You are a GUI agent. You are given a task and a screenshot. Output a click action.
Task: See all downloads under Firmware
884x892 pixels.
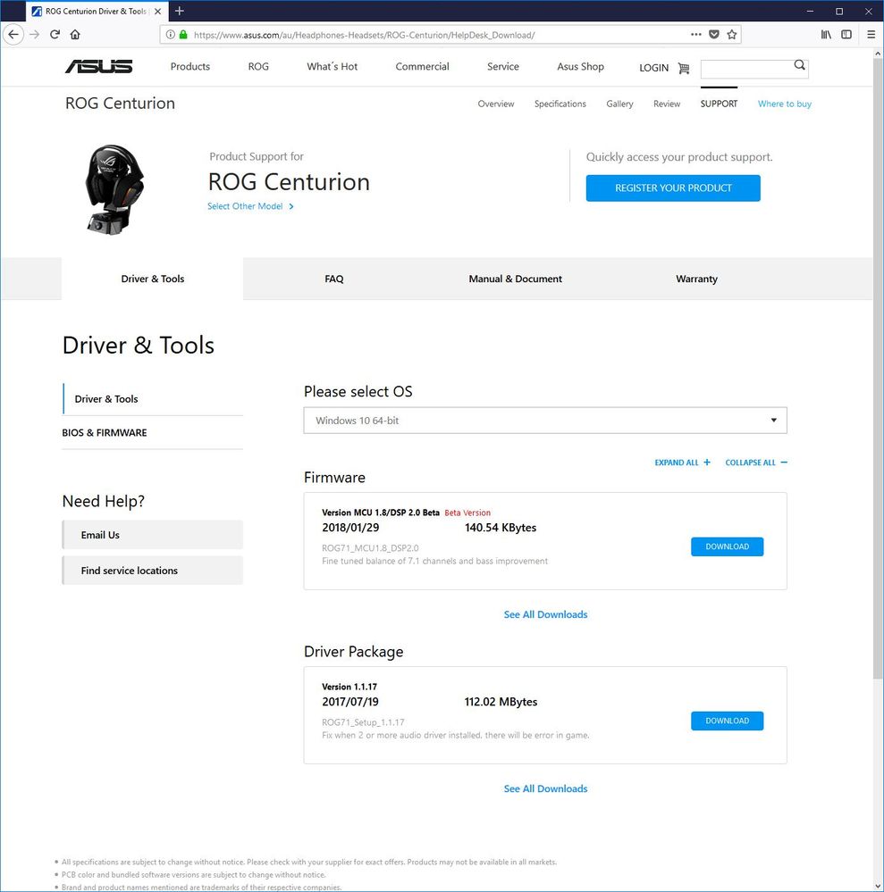tap(545, 614)
